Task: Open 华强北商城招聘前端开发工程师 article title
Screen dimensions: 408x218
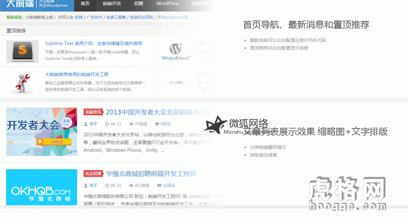Action: pyautogui.click(x=151, y=174)
